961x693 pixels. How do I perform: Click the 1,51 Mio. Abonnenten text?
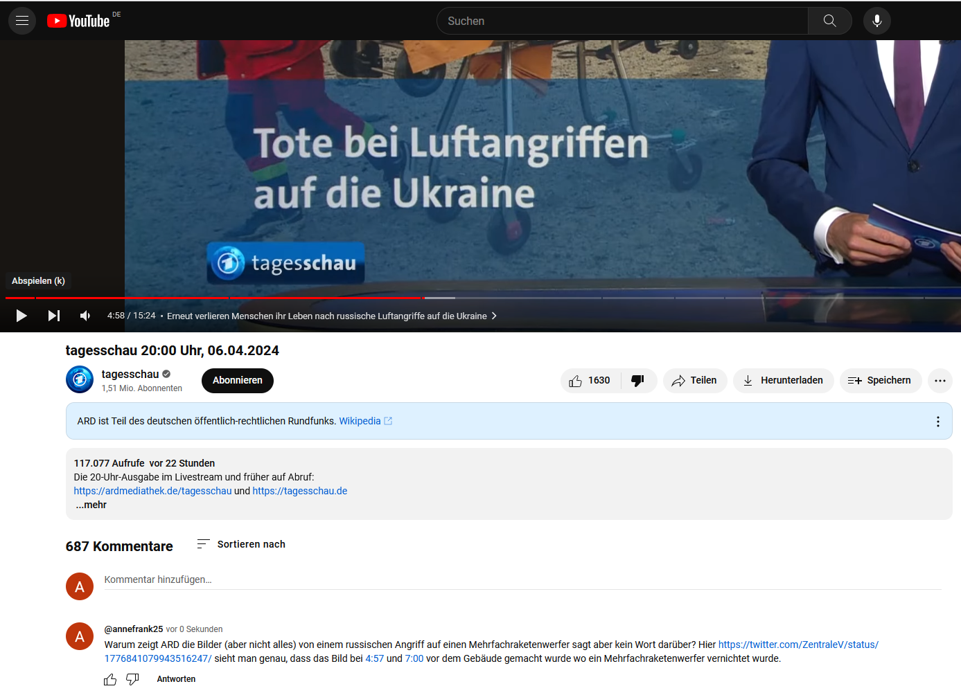point(142,388)
